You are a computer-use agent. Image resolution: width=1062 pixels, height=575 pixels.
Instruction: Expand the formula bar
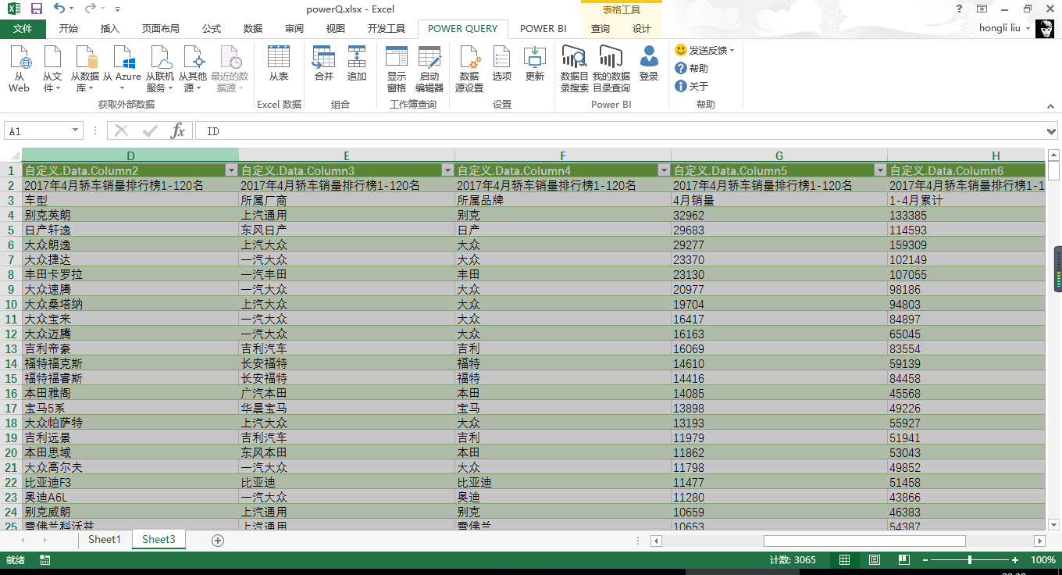coord(1051,131)
